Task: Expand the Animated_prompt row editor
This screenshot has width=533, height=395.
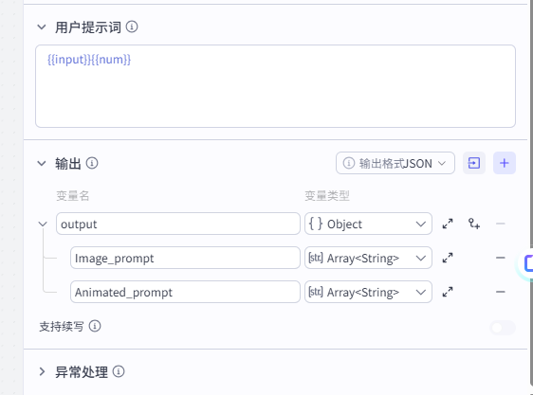Action: coord(448,292)
